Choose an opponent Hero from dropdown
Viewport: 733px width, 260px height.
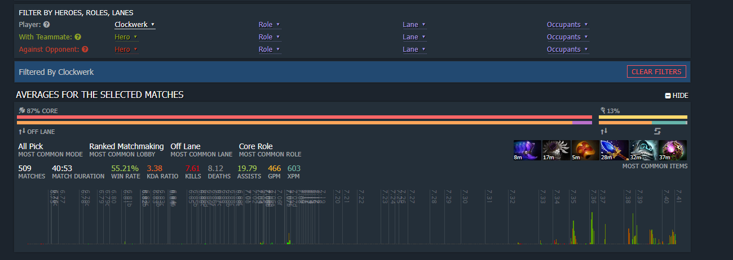(126, 49)
